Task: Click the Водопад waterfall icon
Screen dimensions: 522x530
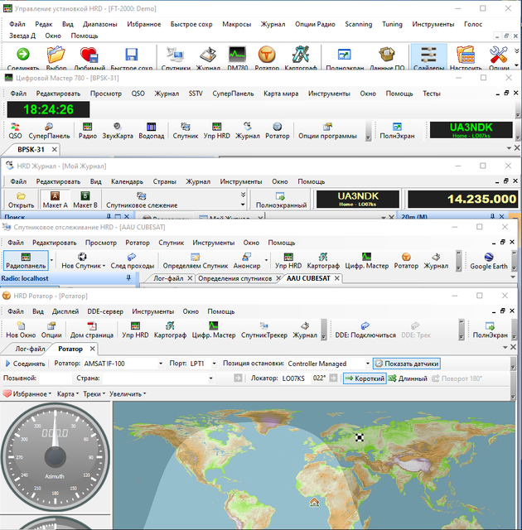Action: point(152,130)
